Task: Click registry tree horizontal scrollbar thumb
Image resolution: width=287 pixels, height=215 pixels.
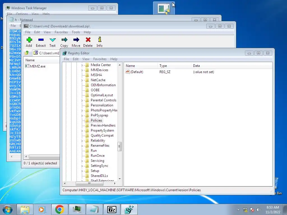Action: (89, 183)
